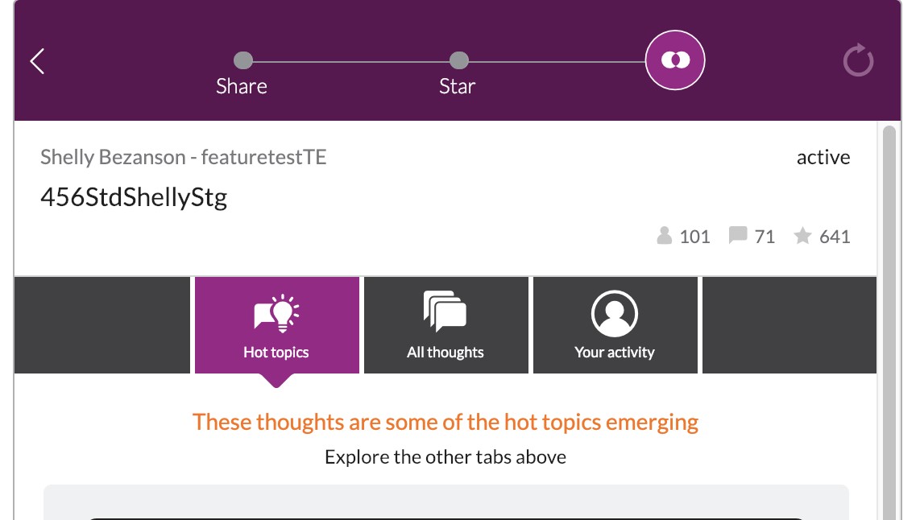Open the Hot topics tab

pos(277,324)
